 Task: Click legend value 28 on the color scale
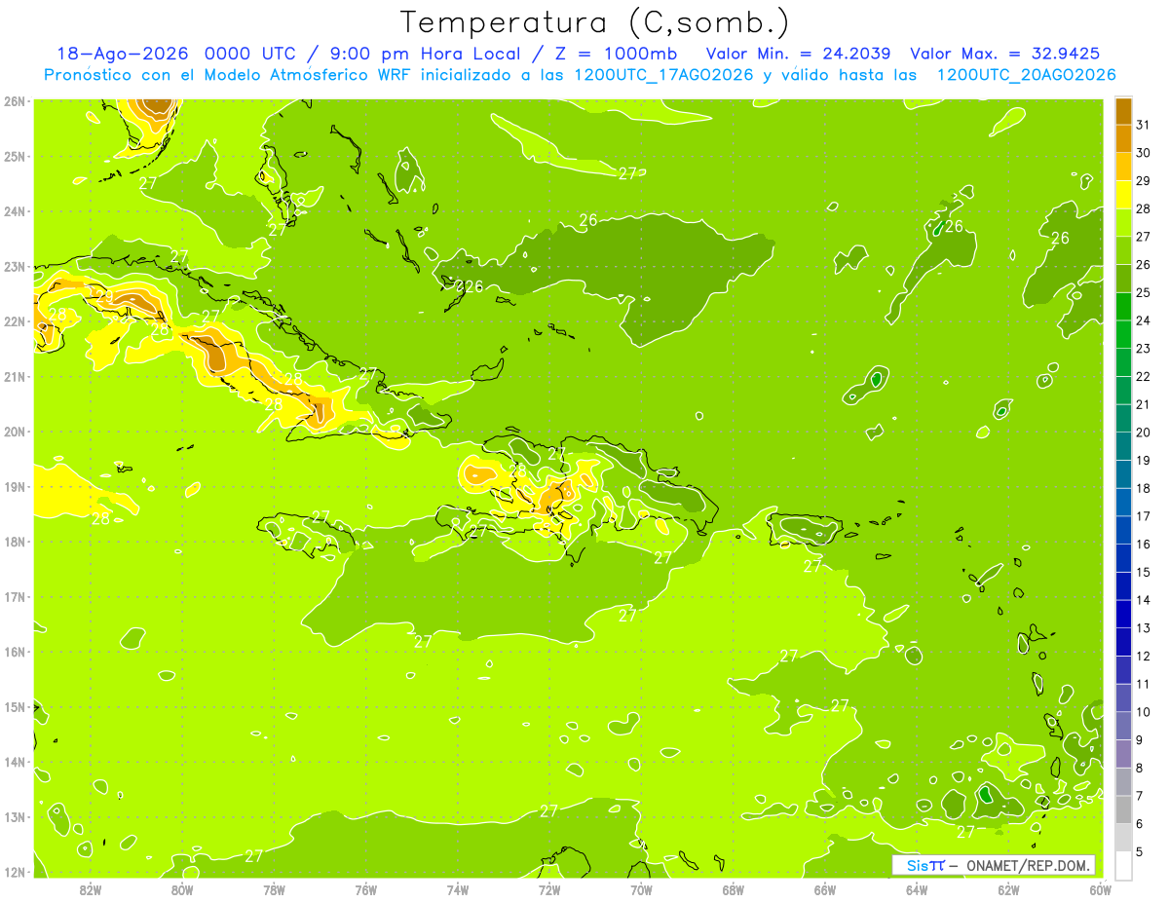click(x=1143, y=208)
